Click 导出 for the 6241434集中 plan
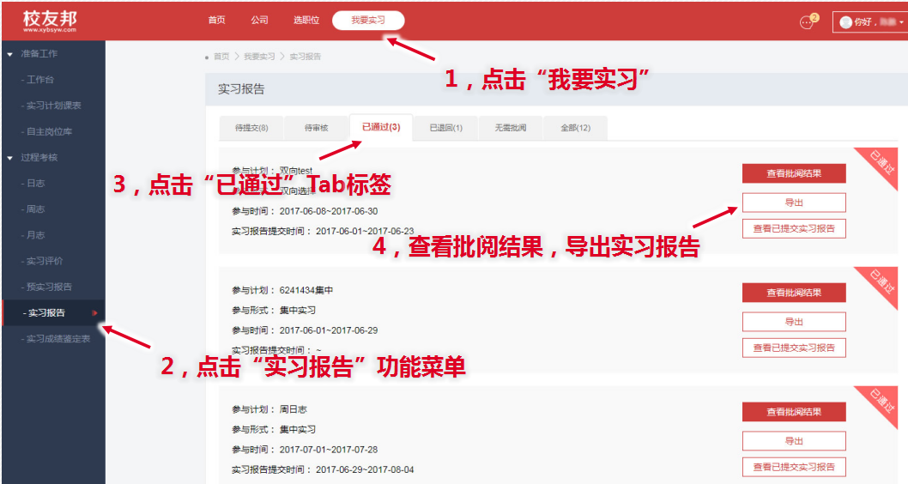The height and width of the screenshot is (484, 908). point(793,322)
